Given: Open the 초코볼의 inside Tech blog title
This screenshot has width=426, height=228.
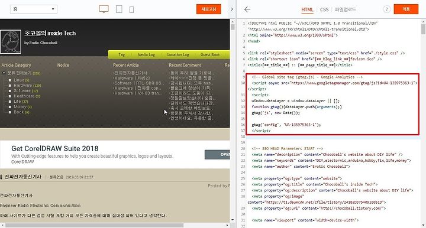Looking at the screenshot, I should tap(50, 33).
